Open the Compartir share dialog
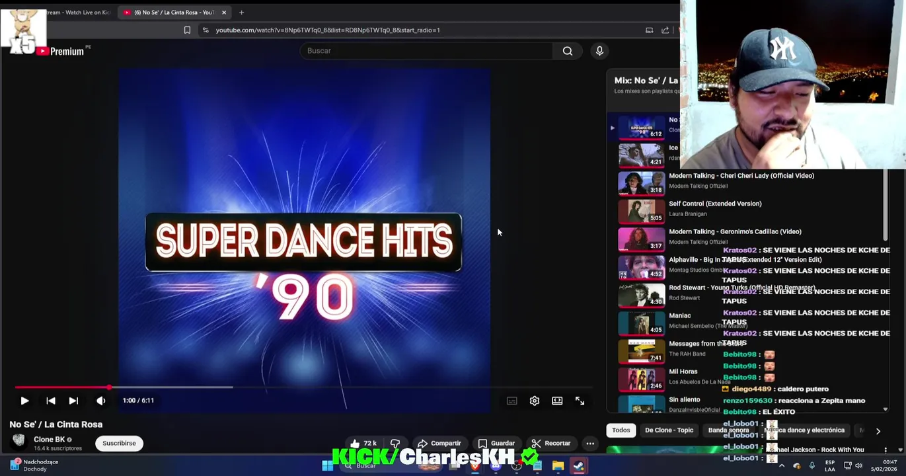Viewport: 906px width, 476px height. tap(439, 444)
